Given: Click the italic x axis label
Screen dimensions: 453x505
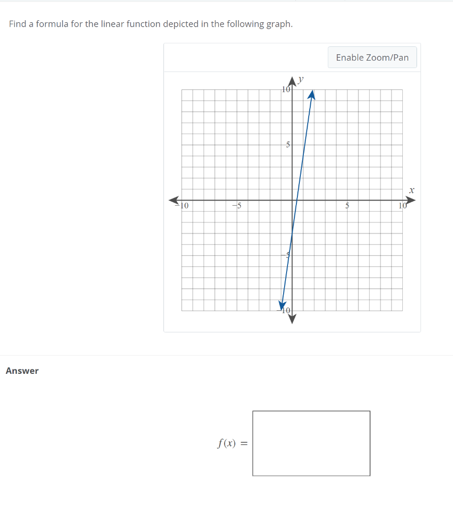Looking at the screenshot, I should 412,190.
